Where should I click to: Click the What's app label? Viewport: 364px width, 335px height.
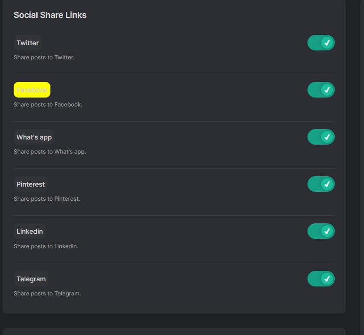pos(34,137)
